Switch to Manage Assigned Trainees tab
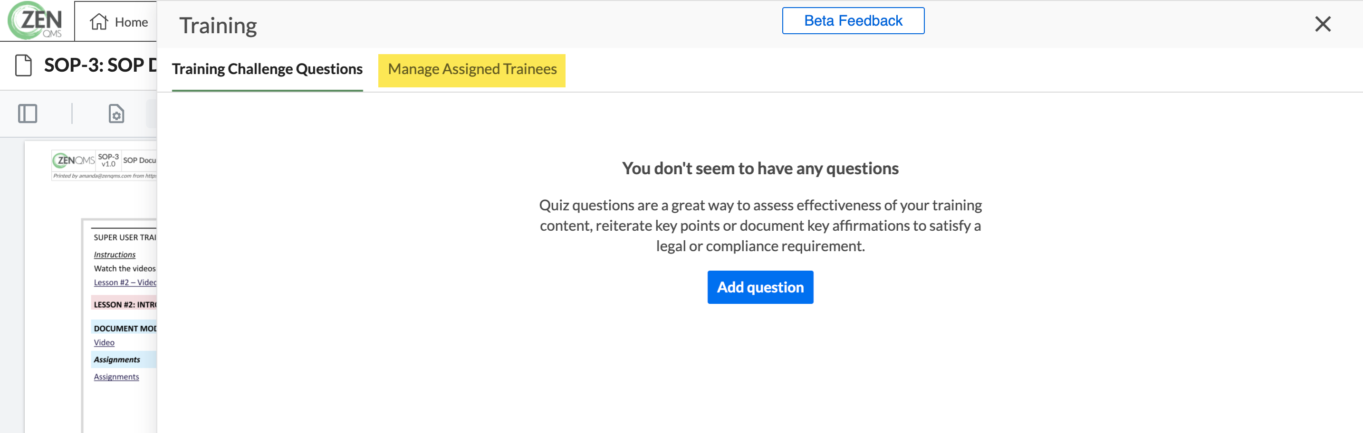1363x433 pixels. [472, 70]
